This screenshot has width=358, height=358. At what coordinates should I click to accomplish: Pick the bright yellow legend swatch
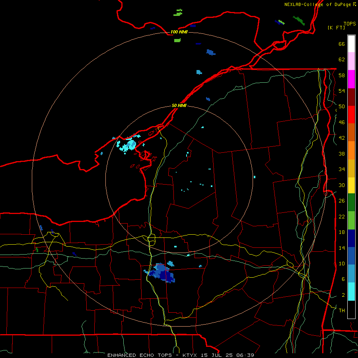(x=351, y=185)
